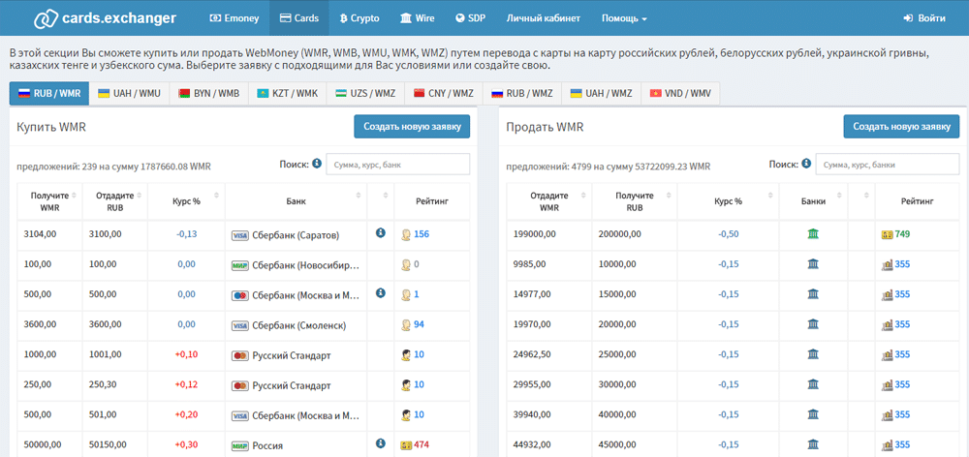Switch to the VND / WMV tab
The image size is (969, 457).
click(680, 94)
